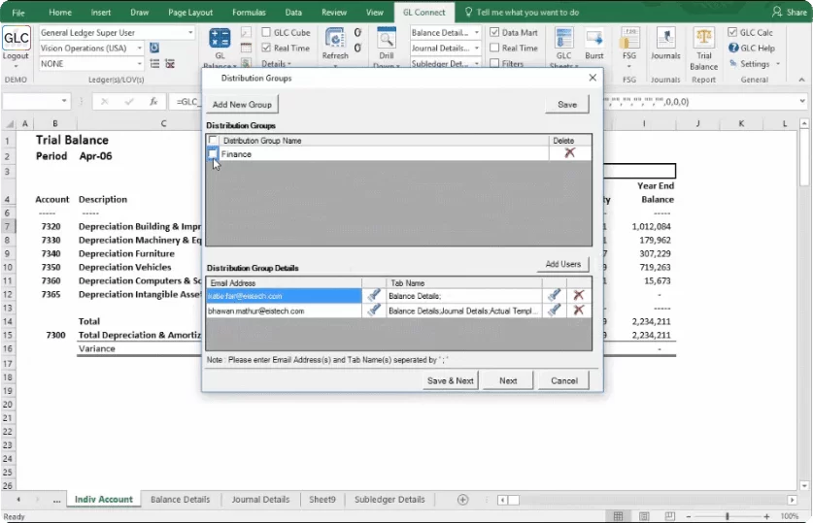Viewport: 813px width, 523px height.
Task: Switch to the Formulas ribbon tab
Action: pos(249,13)
